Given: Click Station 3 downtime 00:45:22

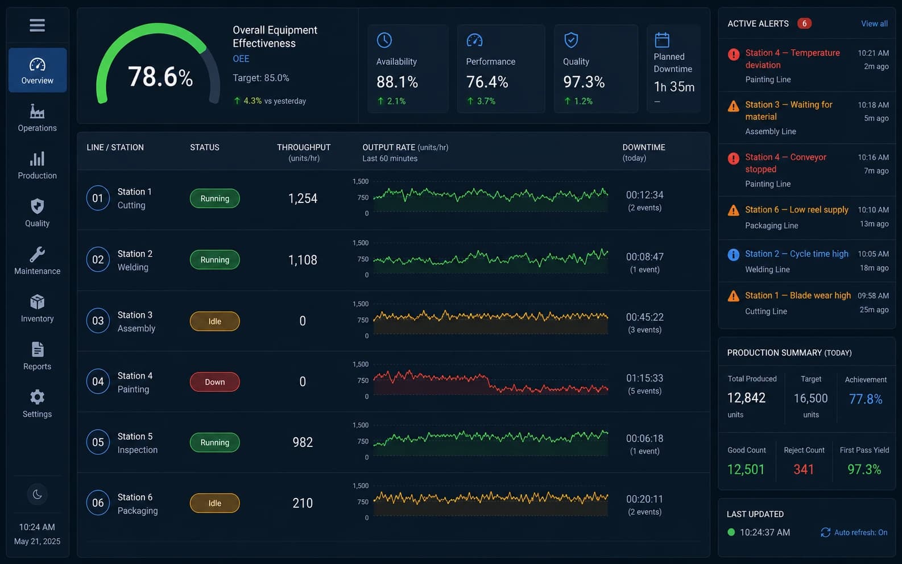Looking at the screenshot, I should pos(645,317).
